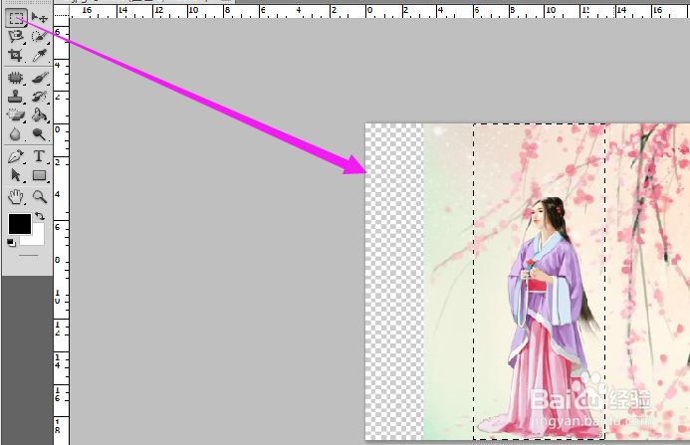Select the Rectangular Marquee tool
Viewport: 690px width, 445px height.
click(16, 18)
